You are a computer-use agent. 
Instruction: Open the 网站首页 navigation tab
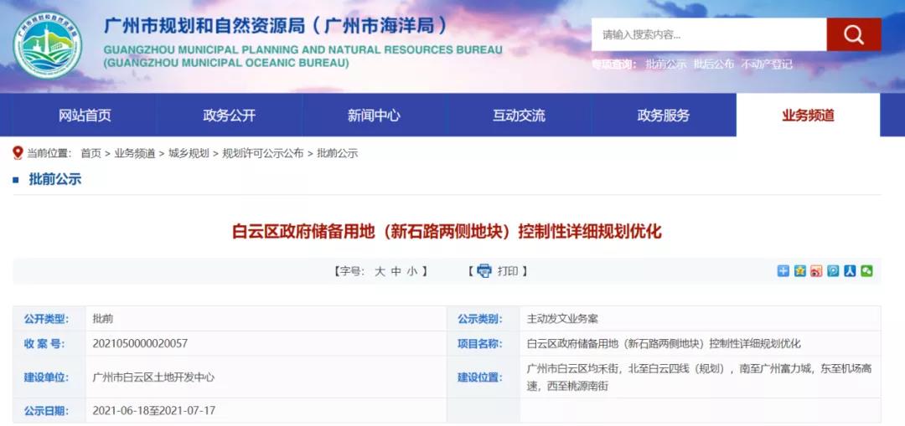pos(85,115)
